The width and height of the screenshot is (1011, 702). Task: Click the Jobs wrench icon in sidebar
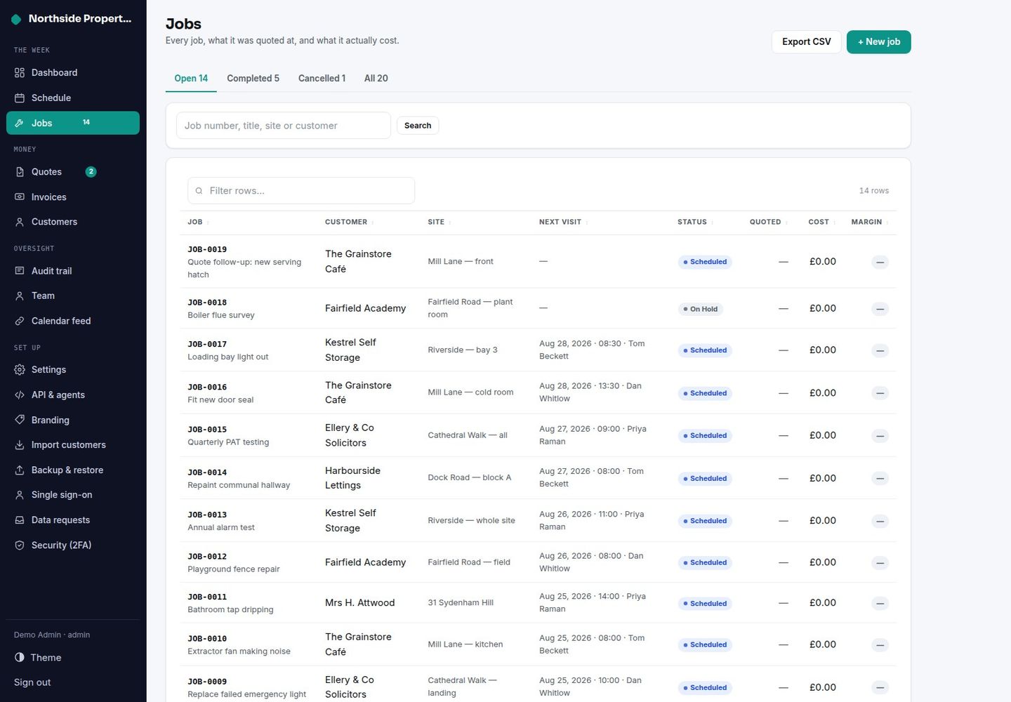20,124
